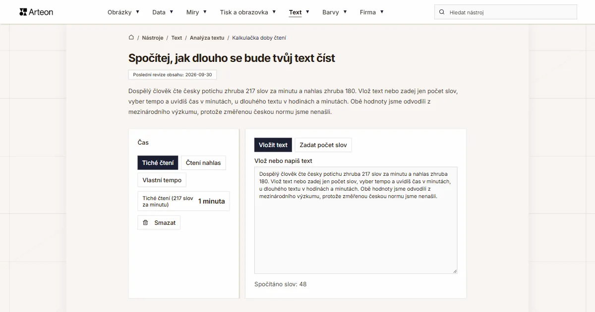This screenshot has height=312, width=595.
Task: Switch to the Vložit text tab
Action: click(273, 145)
